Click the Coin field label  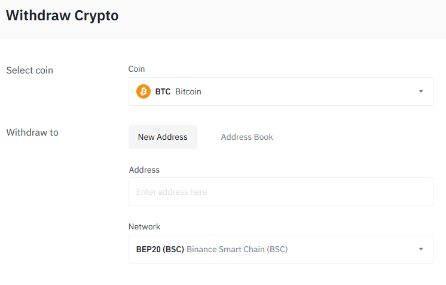pos(136,69)
